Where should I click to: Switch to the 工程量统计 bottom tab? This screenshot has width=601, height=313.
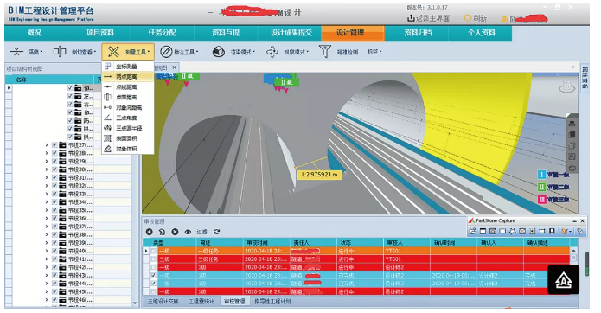click(201, 302)
